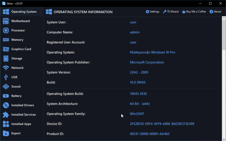Click the Battery icon in sidebar
This screenshot has width=226, height=141.
point(6,96)
